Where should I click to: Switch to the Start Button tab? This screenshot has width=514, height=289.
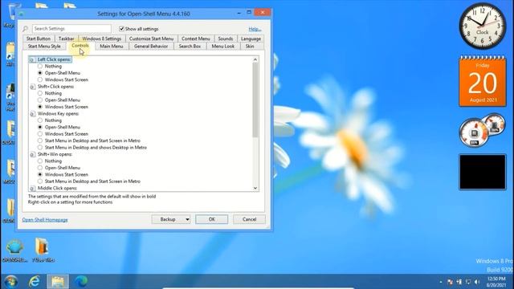[x=39, y=39]
